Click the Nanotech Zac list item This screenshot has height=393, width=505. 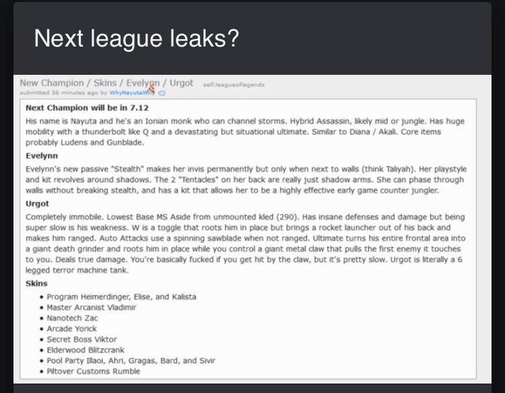coord(72,318)
